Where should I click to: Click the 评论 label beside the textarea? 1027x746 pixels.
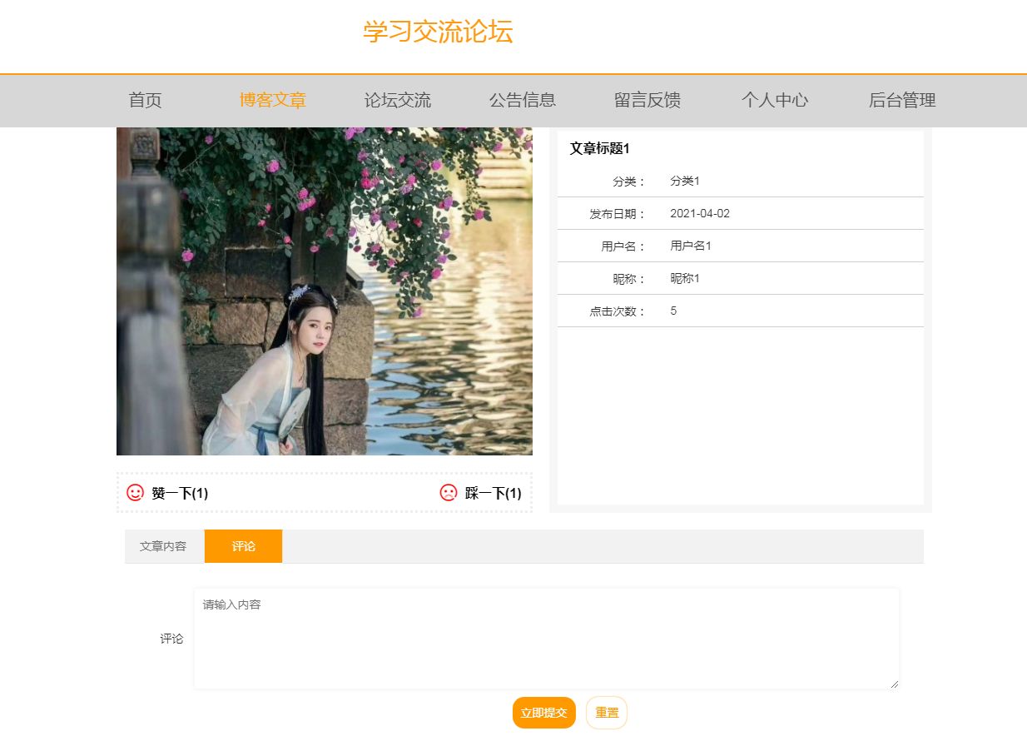[x=171, y=639]
